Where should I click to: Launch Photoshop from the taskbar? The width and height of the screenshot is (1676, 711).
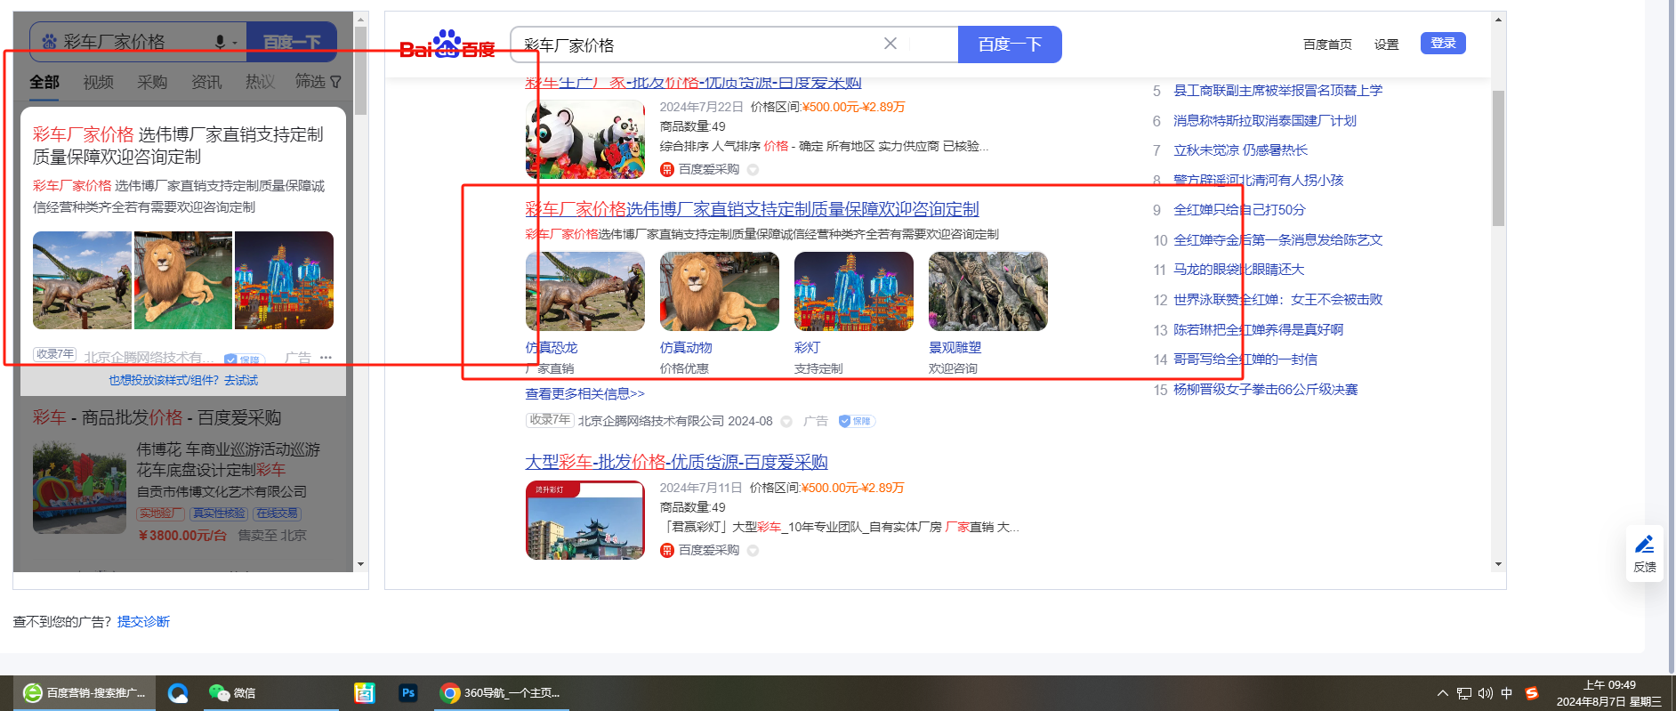click(x=408, y=692)
